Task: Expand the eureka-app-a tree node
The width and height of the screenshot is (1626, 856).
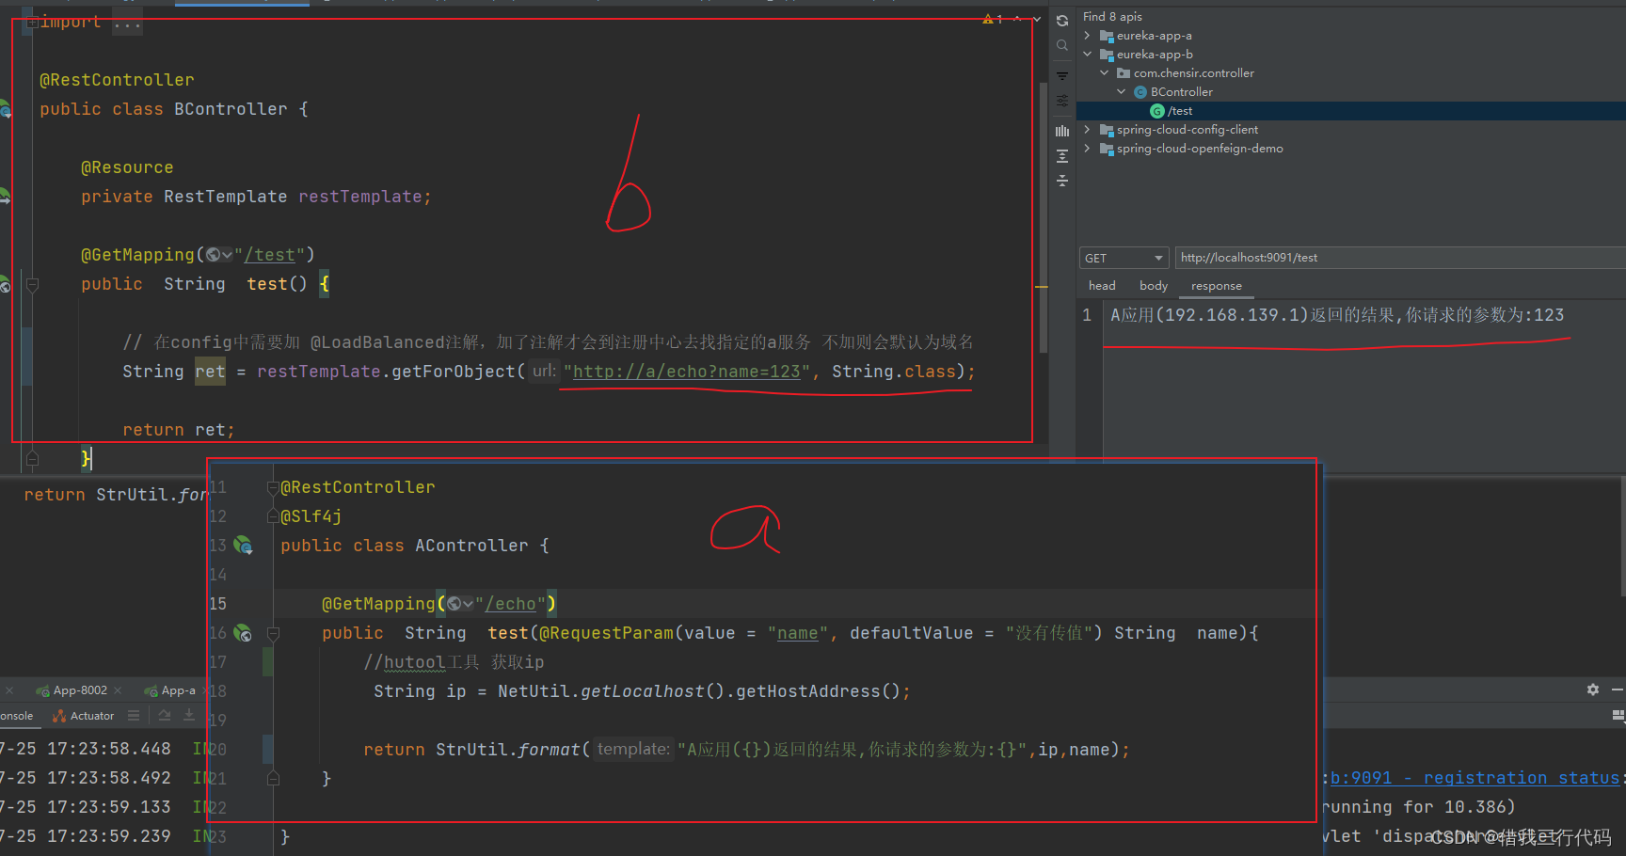Action: pos(1088,35)
